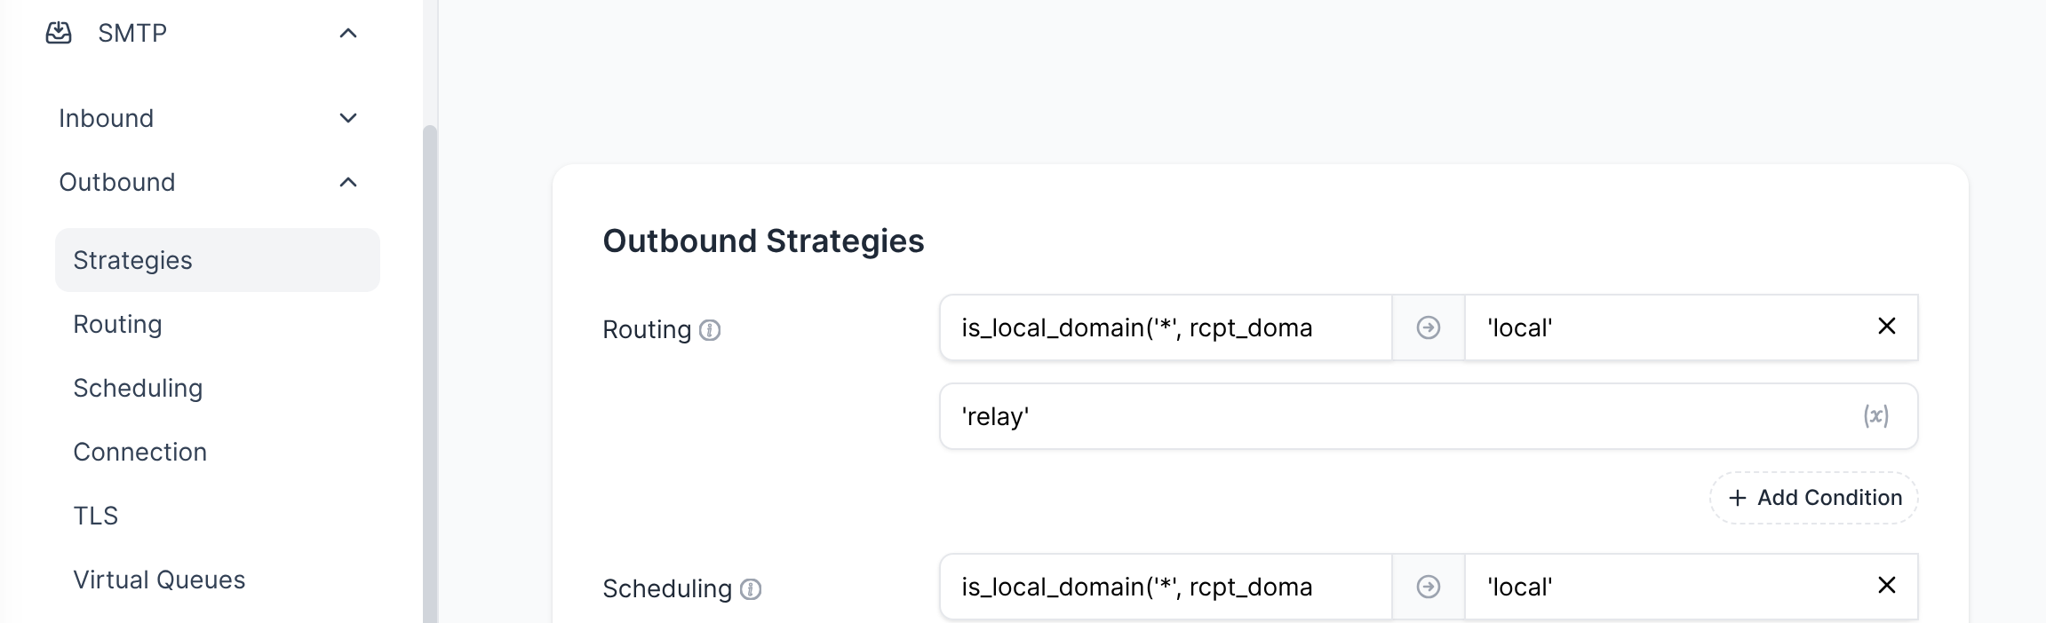Viewport: 2046px width, 623px height.
Task: Remove the Routing 'local' condition
Action: (x=1886, y=327)
